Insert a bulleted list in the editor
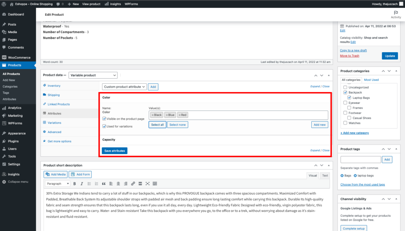The image size is (405, 231). pos(89,184)
